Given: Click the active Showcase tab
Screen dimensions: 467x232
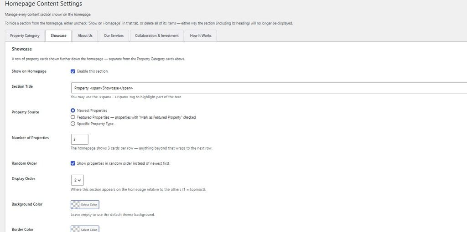Looking at the screenshot, I should (x=58, y=35).
